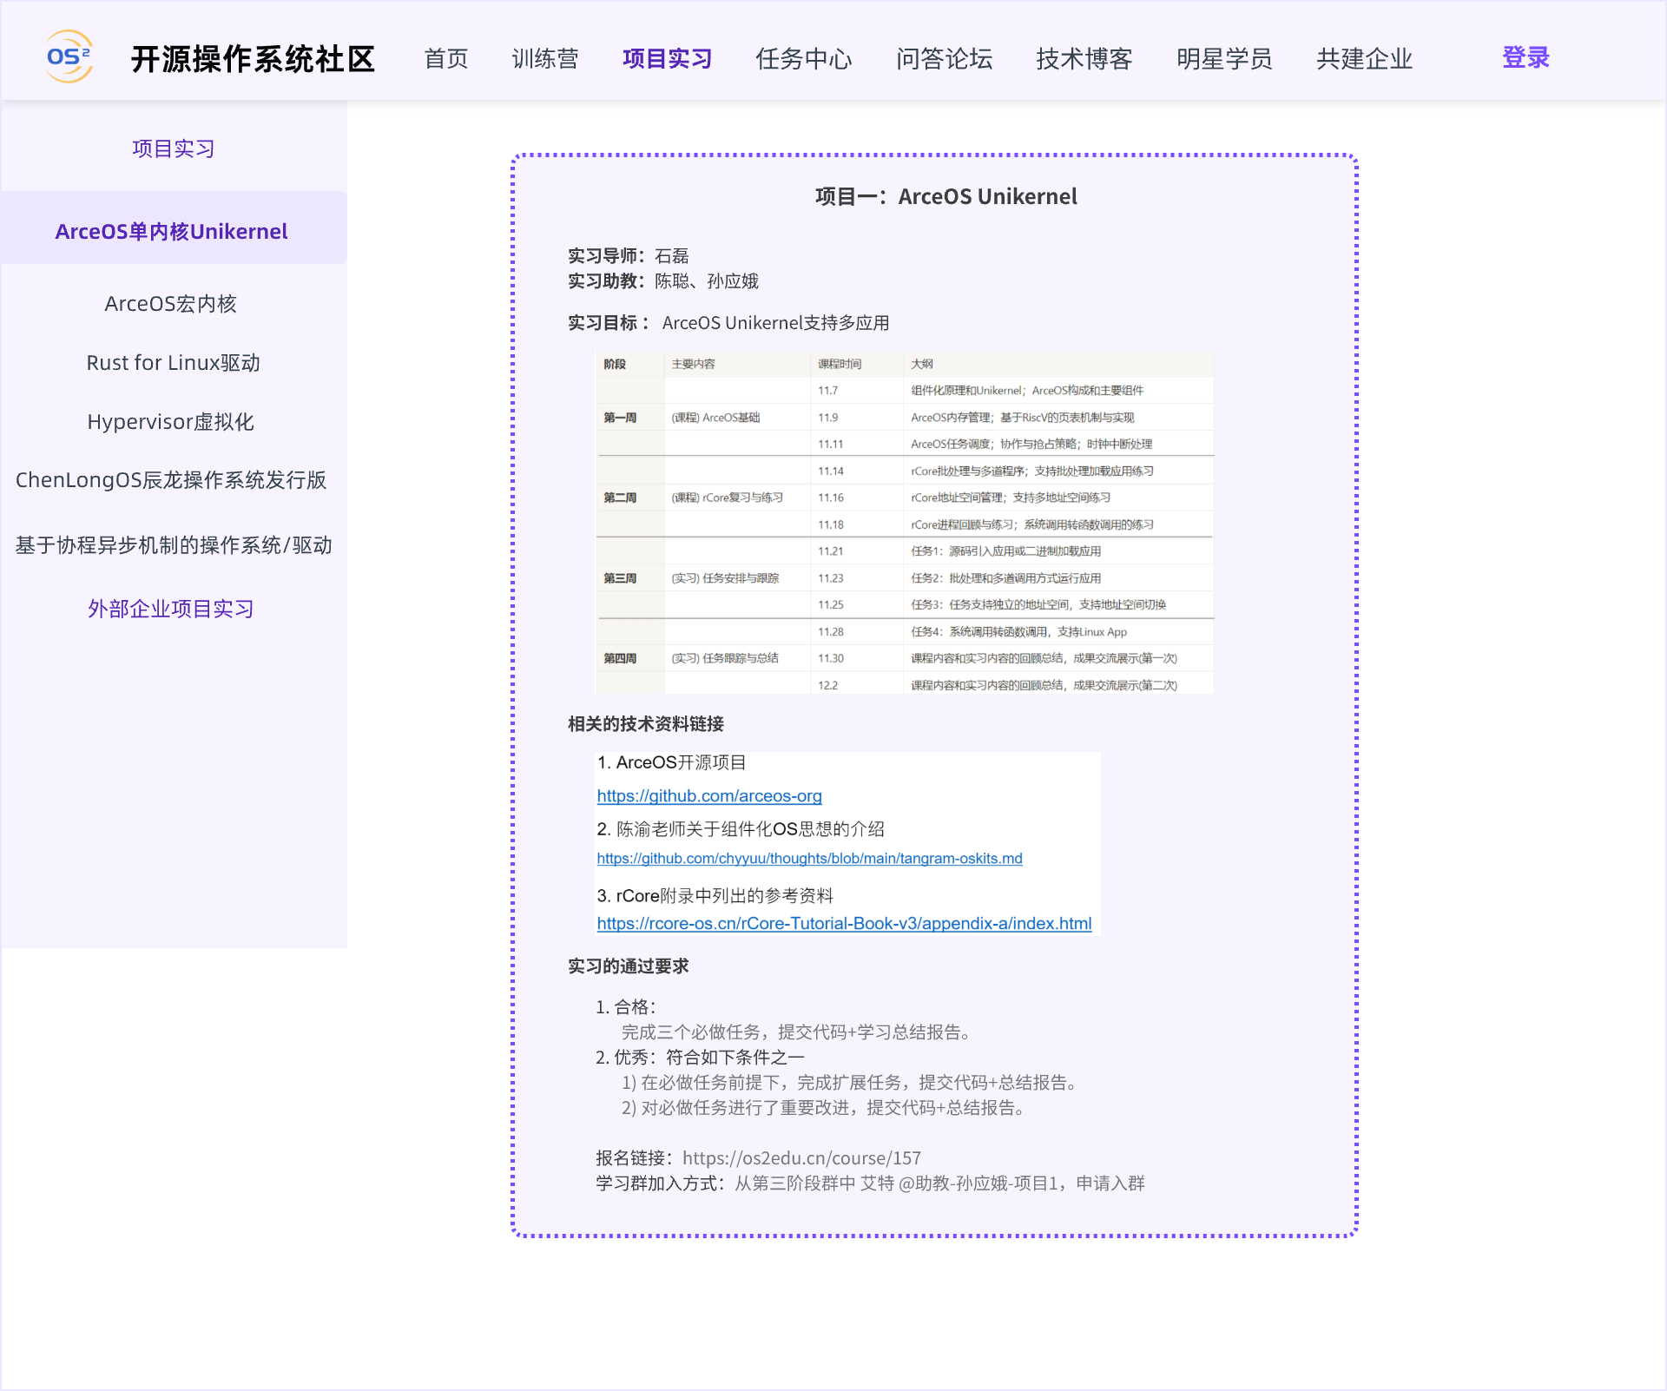Click the 实习目标 ArceOS Unikernel支持多应用 line
This screenshot has height=1391, width=1667.
click(728, 322)
